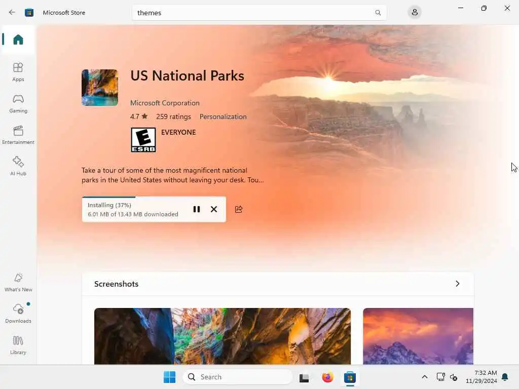Viewport: 519px width, 389px height.
Task: Click the Screenshots heading
Action: pos(116,284)
